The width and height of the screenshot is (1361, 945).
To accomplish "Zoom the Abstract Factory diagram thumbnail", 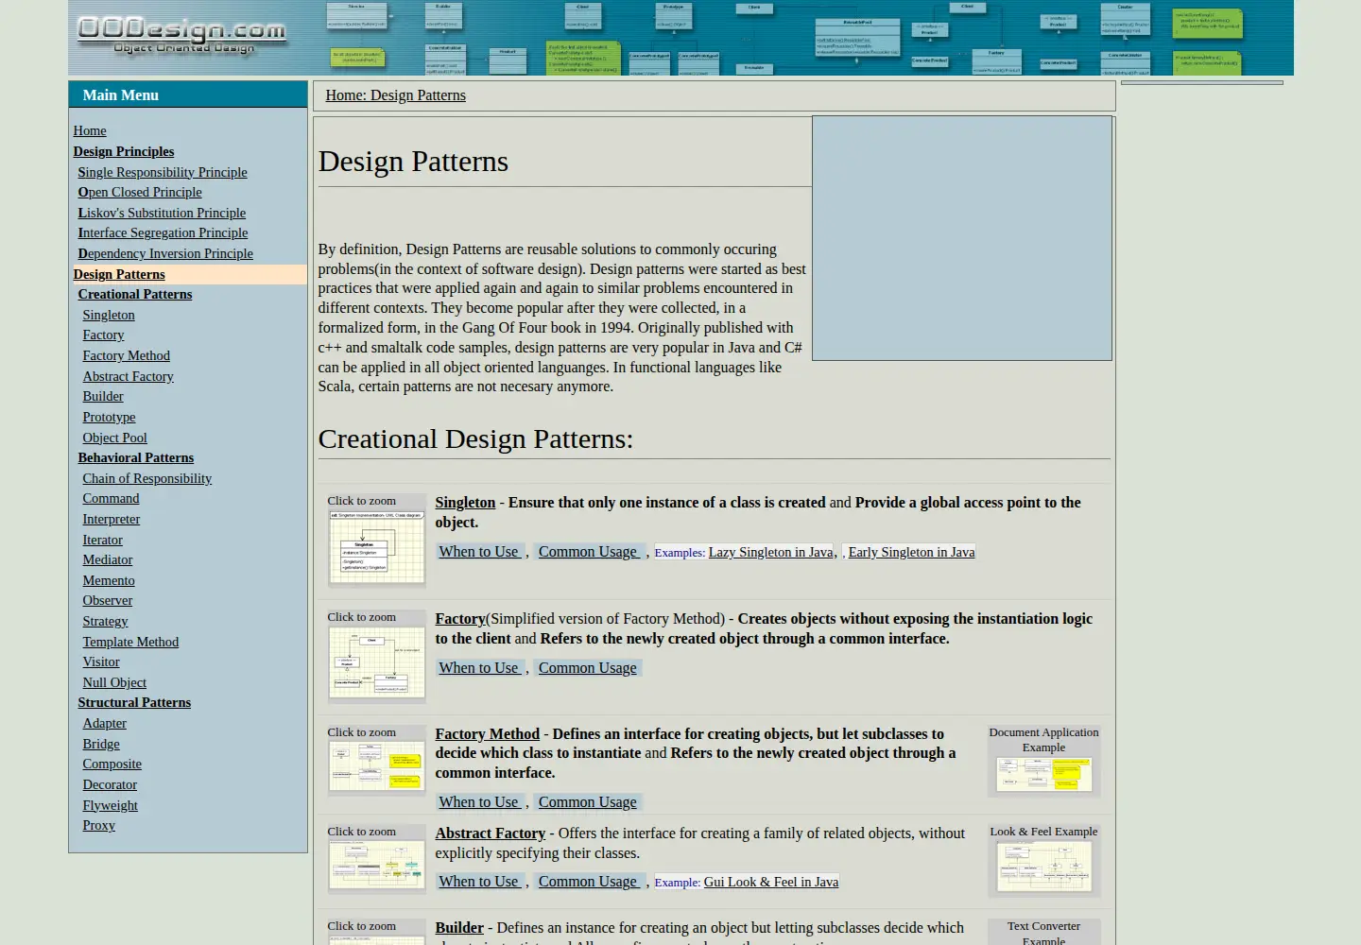I will 376,865.
